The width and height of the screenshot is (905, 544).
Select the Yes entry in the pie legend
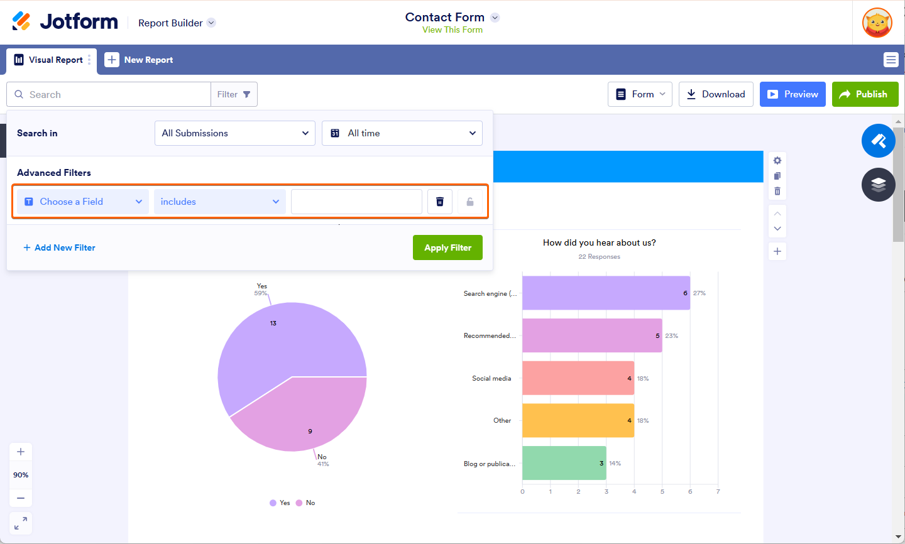coord(280,503)
